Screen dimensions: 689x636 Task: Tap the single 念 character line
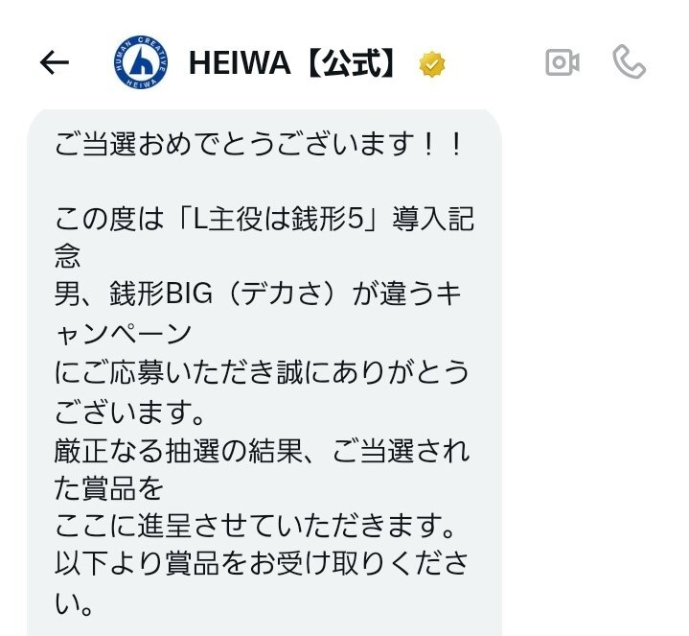point(67,255)
